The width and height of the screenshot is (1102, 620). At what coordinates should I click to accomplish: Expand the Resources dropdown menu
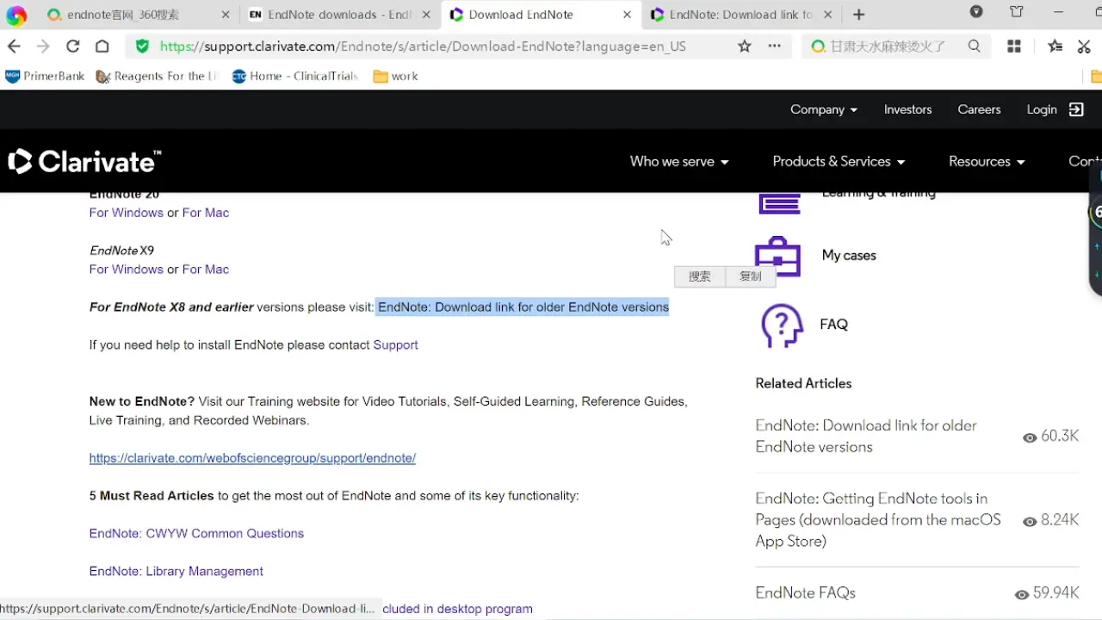(987, 161)
